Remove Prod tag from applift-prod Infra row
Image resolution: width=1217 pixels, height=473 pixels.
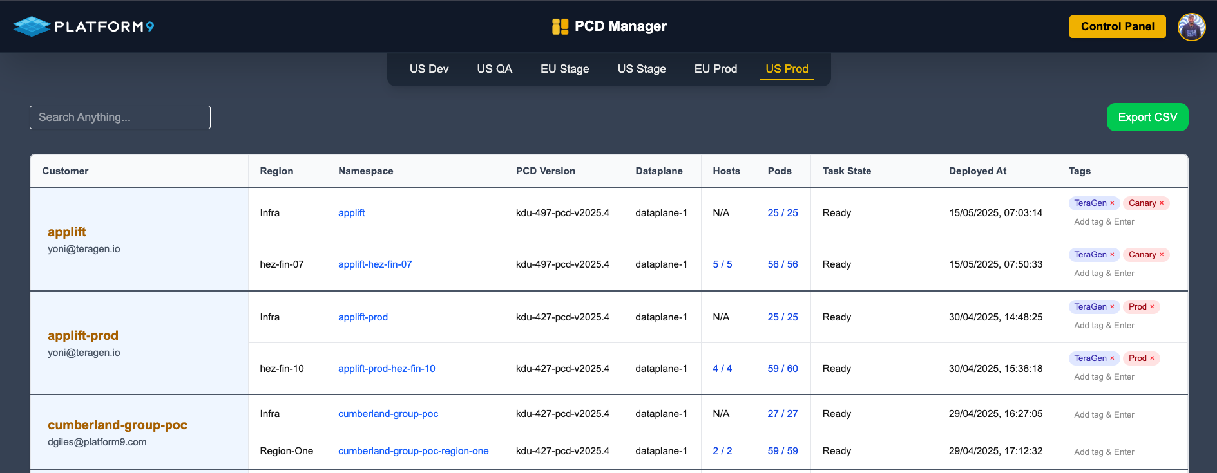point(1152,307)
